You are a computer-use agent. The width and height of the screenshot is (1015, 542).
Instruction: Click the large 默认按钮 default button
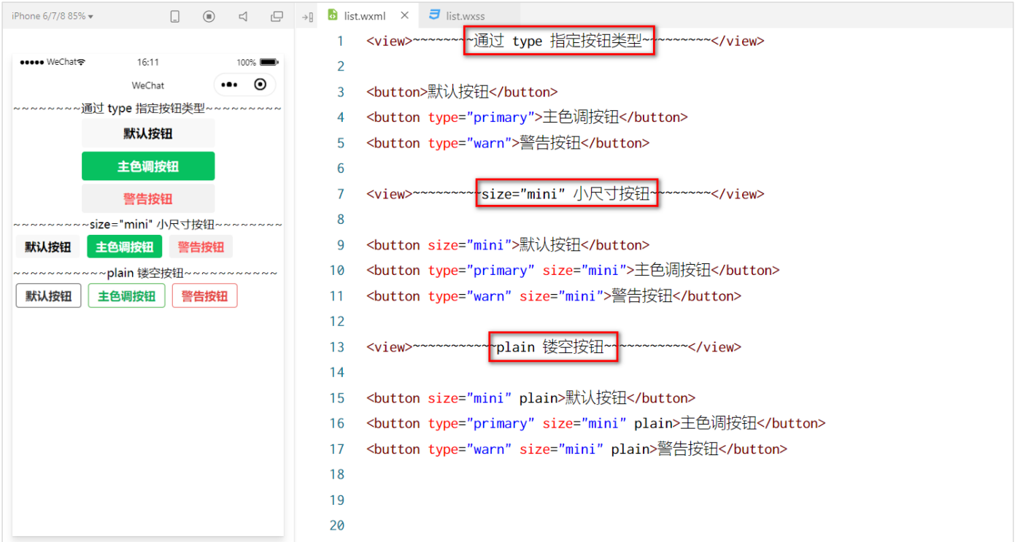[x=148, y=133]
